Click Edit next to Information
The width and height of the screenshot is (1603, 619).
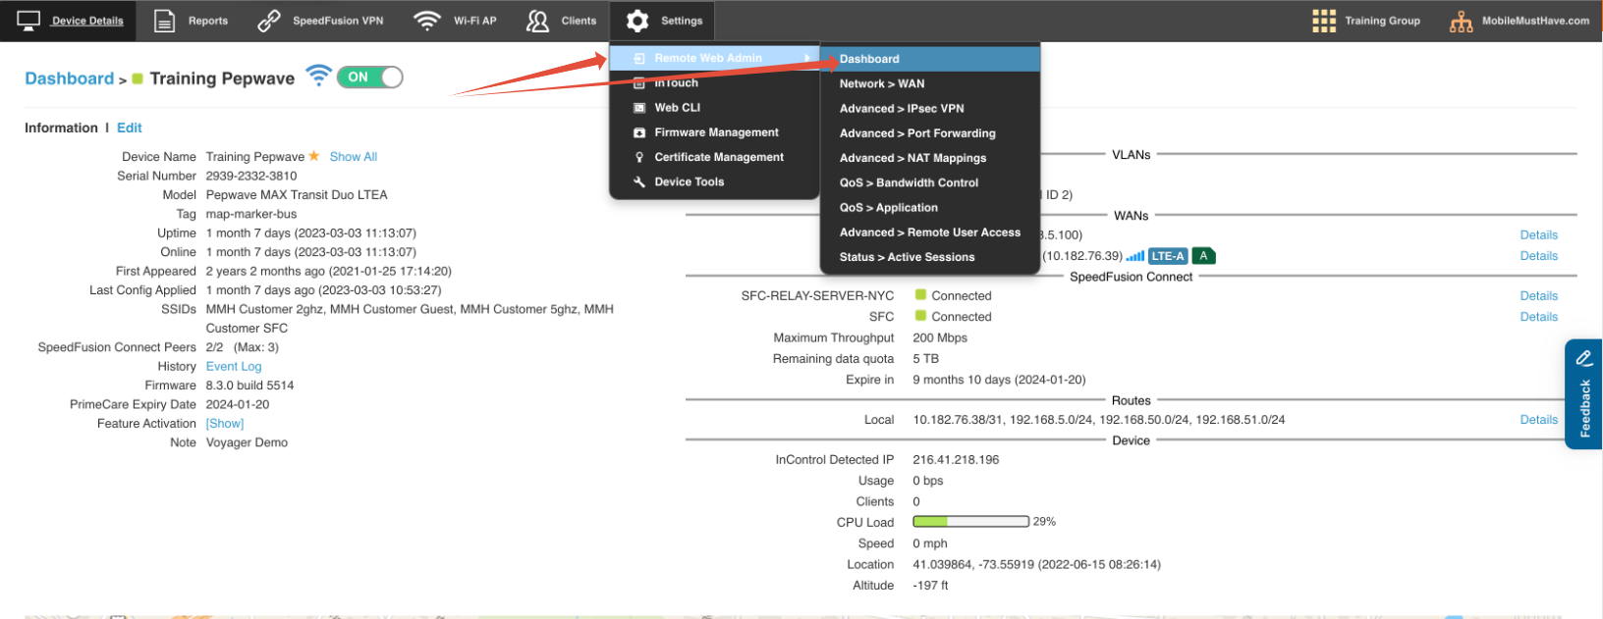point(130,128)
